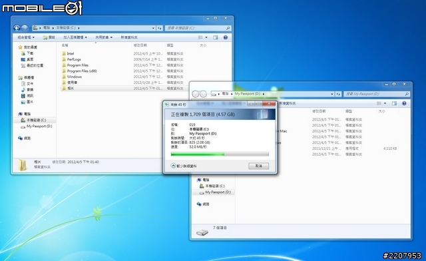Select 網路 in My Passport window sidebar

click(x=203, y=204)
